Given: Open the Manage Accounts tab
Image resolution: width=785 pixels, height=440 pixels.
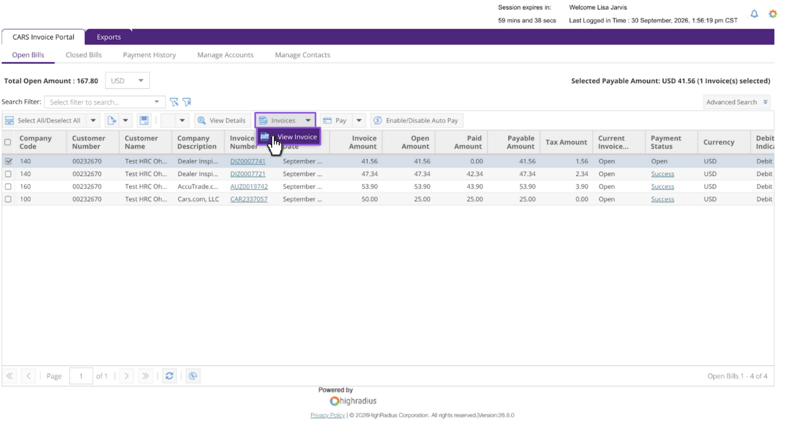Looking at the screenshot, I should (225, 55).
